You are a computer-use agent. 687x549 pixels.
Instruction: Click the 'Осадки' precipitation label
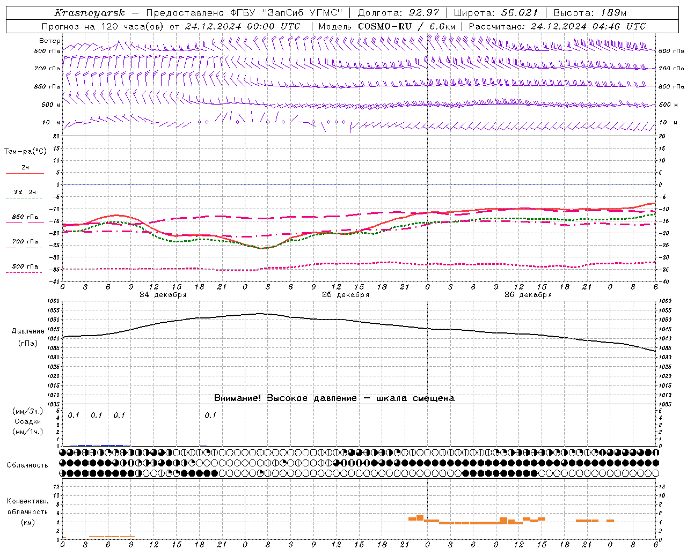coord(28,422)
